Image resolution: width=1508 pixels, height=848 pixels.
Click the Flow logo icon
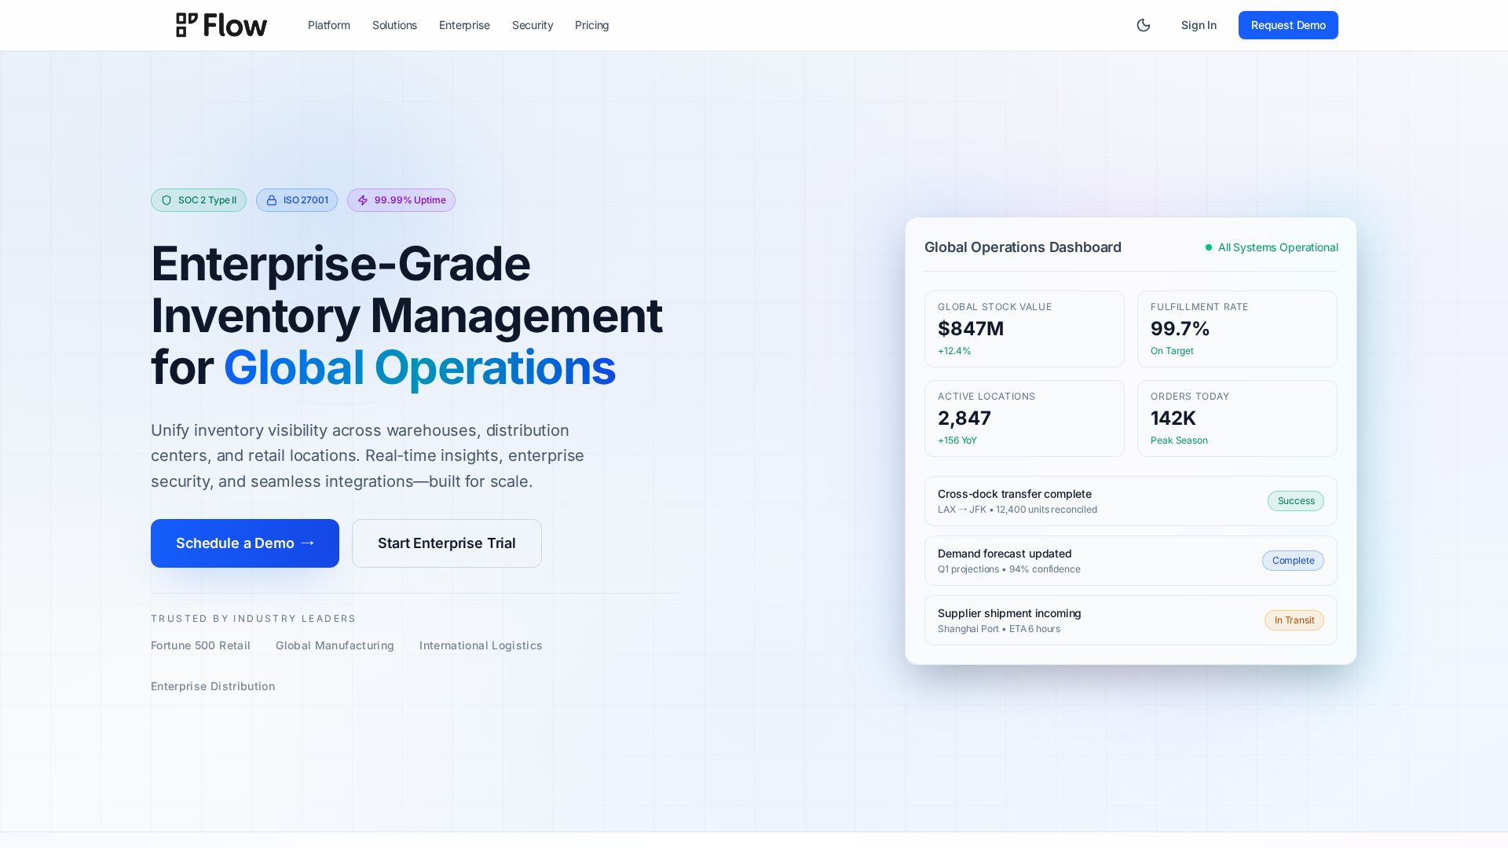point(186,25)
